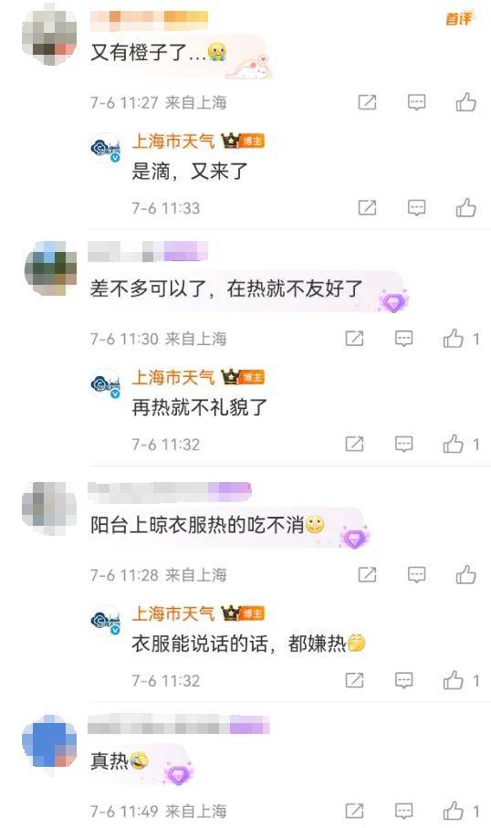Viewport: 491px width, 828px height.
Task: Repost the comment "真热"
Action: (x=354, y=811)
